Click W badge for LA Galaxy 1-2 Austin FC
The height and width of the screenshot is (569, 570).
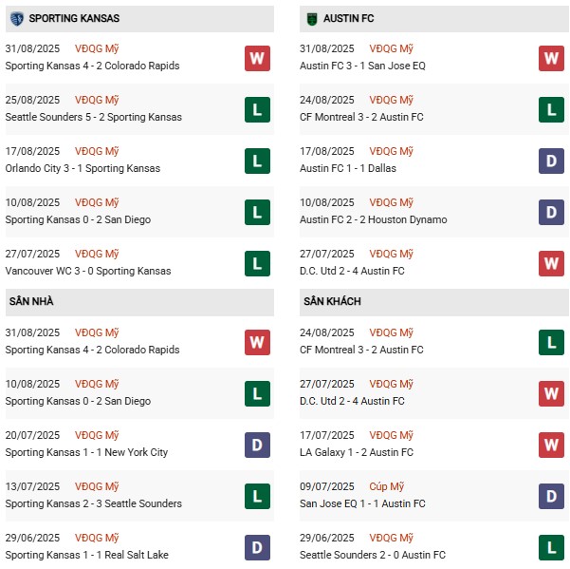551,445
